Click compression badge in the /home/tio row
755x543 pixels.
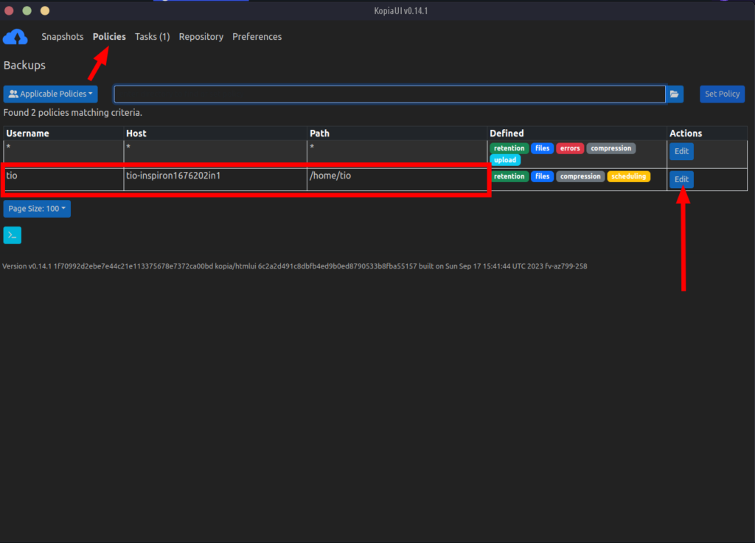(x=580, y=176)
